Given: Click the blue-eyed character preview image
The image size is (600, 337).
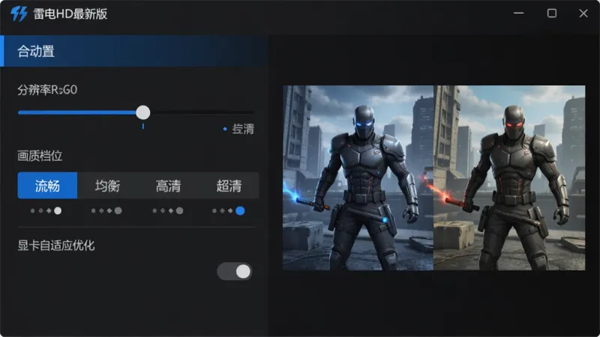Looking at the screenshot, I should pos(358,177).
